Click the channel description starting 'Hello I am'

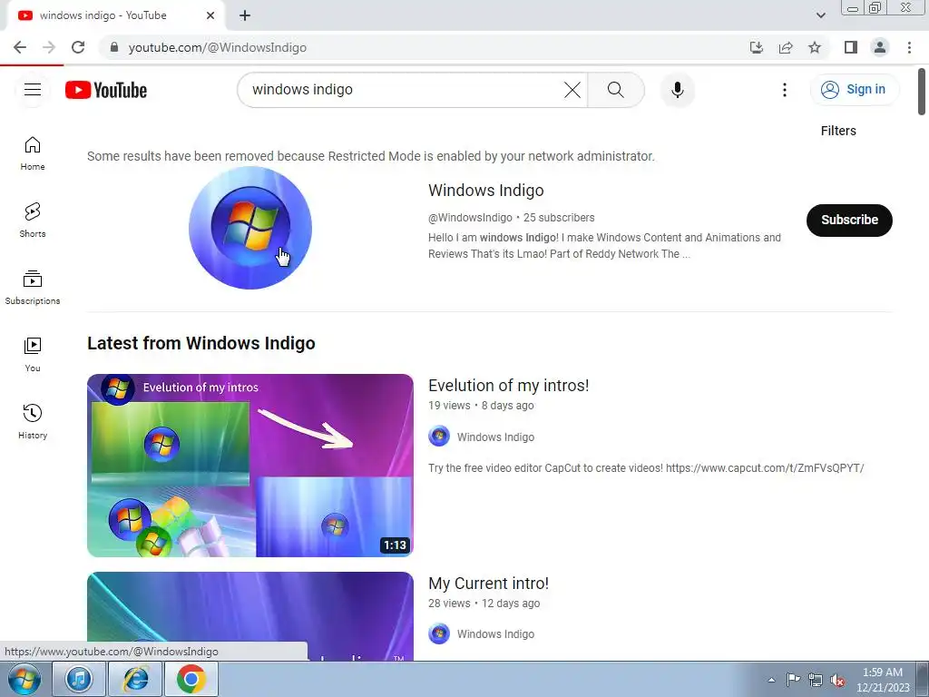tap(604, 245)
